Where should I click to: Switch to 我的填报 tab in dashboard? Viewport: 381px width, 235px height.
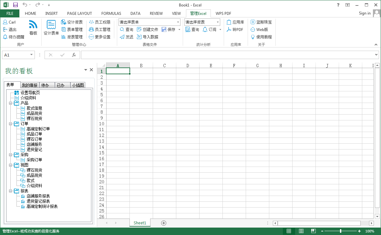(30, 85)
